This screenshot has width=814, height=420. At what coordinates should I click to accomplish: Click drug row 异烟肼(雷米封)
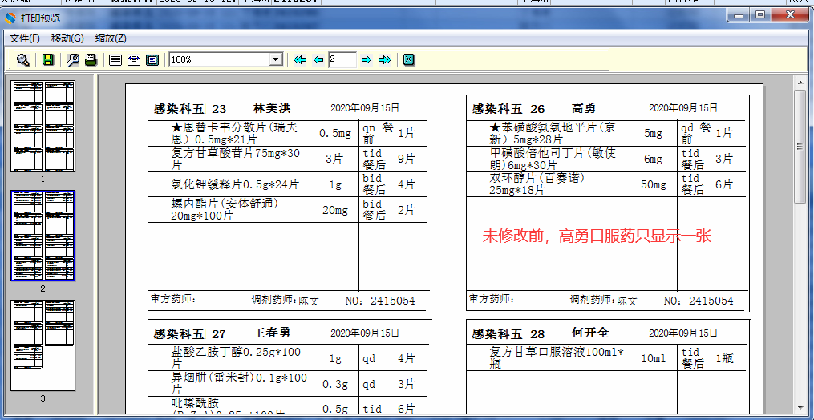point(239,384)
